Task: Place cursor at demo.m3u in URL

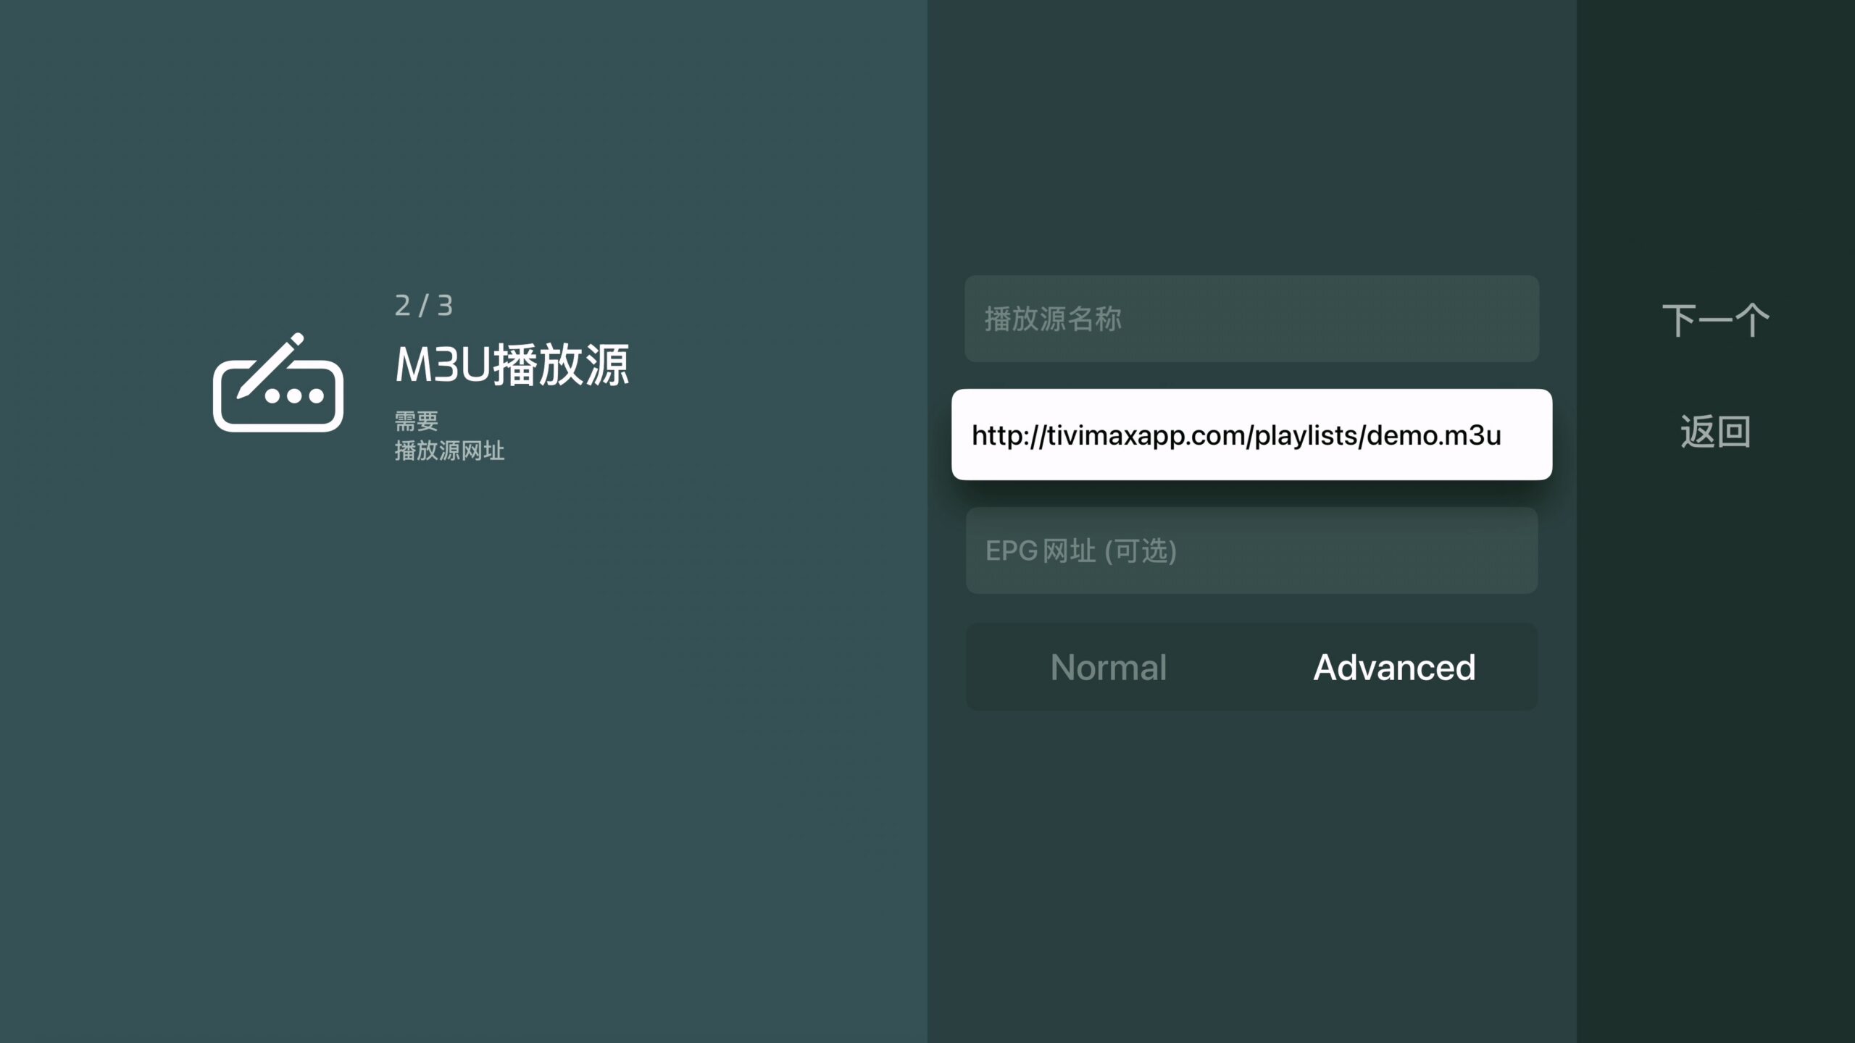Action: point(1433,435)
